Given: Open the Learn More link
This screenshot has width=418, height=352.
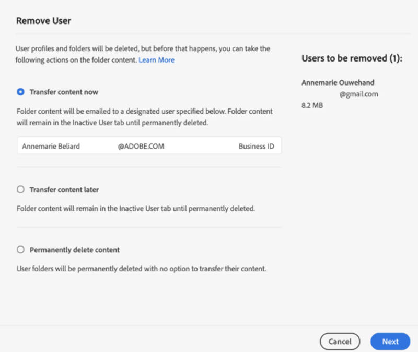Looking at the screenshot, I should [x=156, y=60].
